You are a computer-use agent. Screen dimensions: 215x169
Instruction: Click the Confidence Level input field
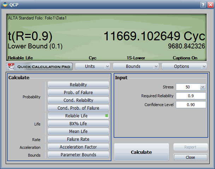[x=191, y=105]
